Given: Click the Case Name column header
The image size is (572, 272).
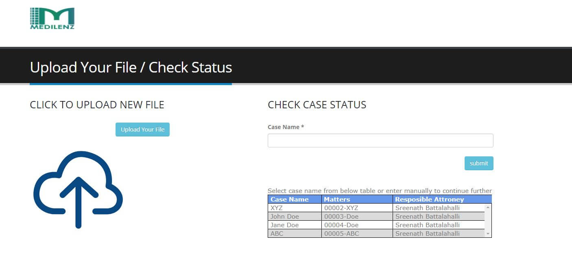Looking at the screenshot, I should (290, 200).
